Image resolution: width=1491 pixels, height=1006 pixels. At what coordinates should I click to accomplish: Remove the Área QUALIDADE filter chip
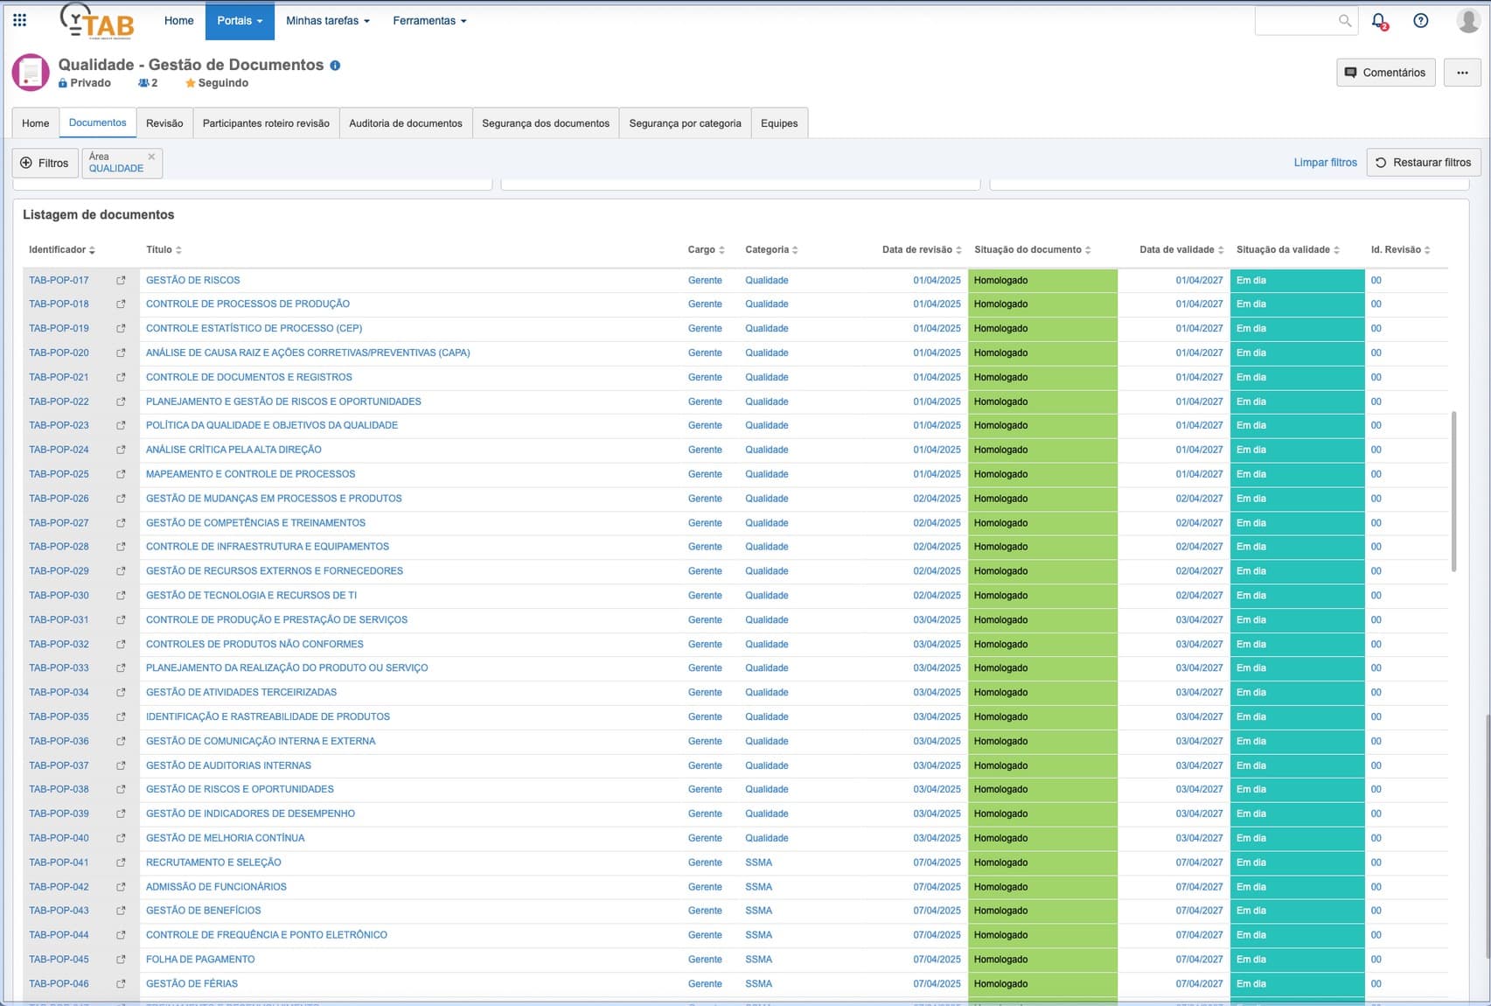151,157
